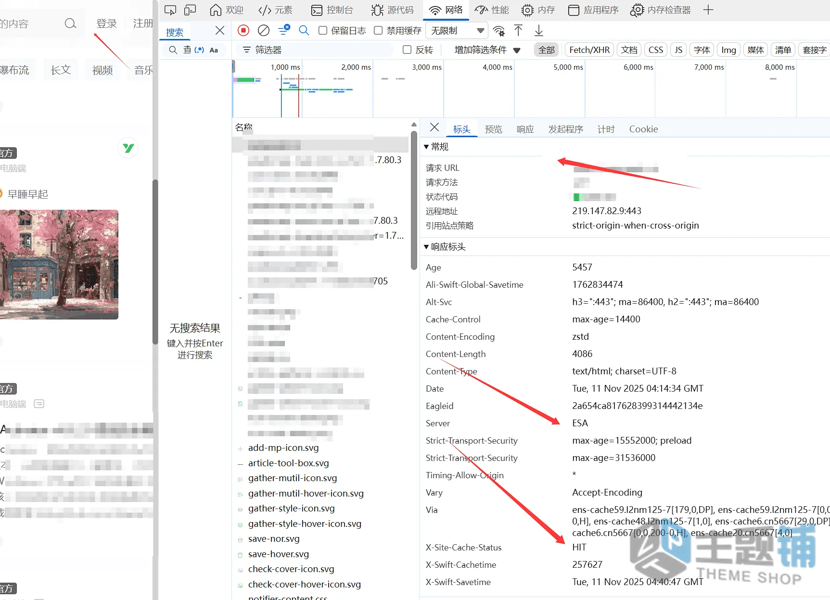Viewport: 830px width, 600px height.
Task: Filter by Font (字体) type
Action: point(702,50)
